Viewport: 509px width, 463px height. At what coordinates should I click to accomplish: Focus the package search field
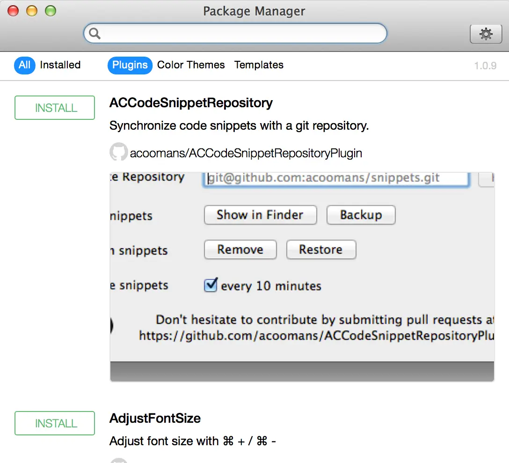click(235, 33)
